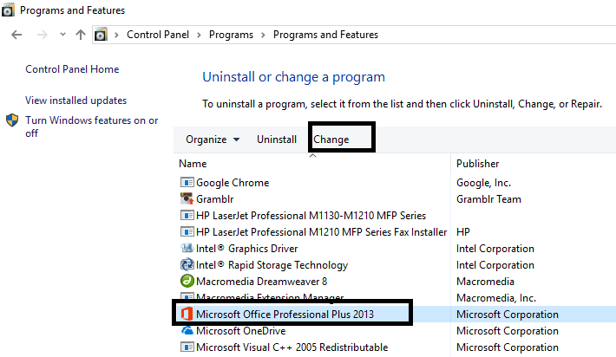Click the Intel Graphics Driver icon

187,249
